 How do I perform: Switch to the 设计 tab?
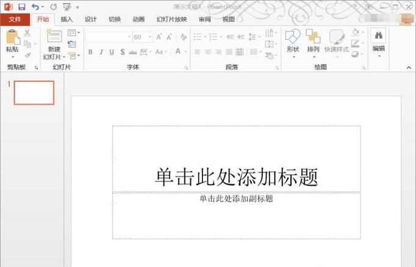click(x=90, y=19)
